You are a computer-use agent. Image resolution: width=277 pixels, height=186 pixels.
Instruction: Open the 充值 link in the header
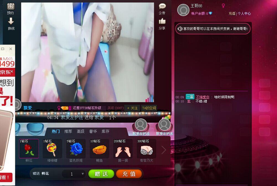(x=232, y=14)
